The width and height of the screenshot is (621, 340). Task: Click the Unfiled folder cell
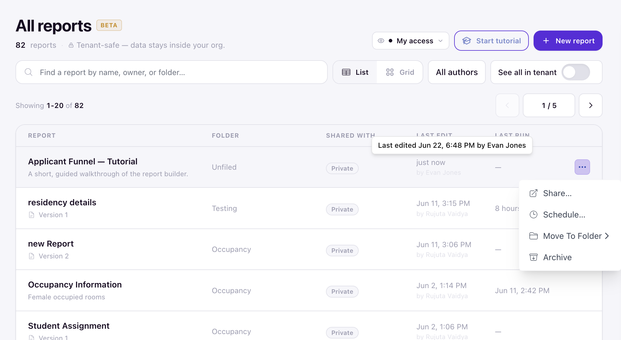[x=224, y=167]
